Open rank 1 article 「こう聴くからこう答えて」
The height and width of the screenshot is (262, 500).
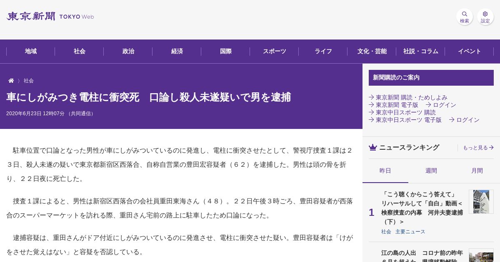(422, 208)
